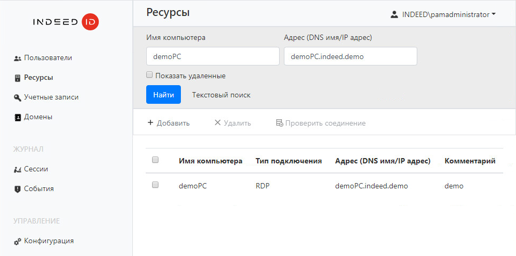Click the Конфигурация gears icon
The image size is (516, 256).
pos(17,241)
